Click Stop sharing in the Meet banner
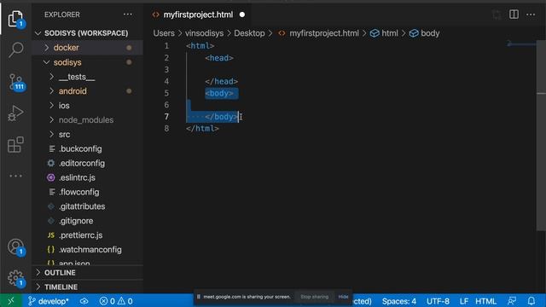 315,297
